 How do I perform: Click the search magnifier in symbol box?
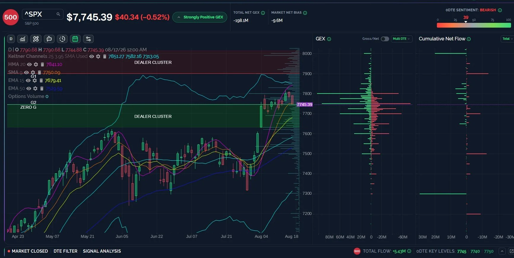(x=58, y=14)
